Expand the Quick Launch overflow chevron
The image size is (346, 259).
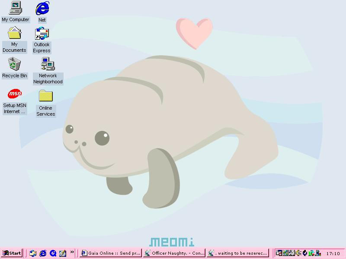click(72, 253)
